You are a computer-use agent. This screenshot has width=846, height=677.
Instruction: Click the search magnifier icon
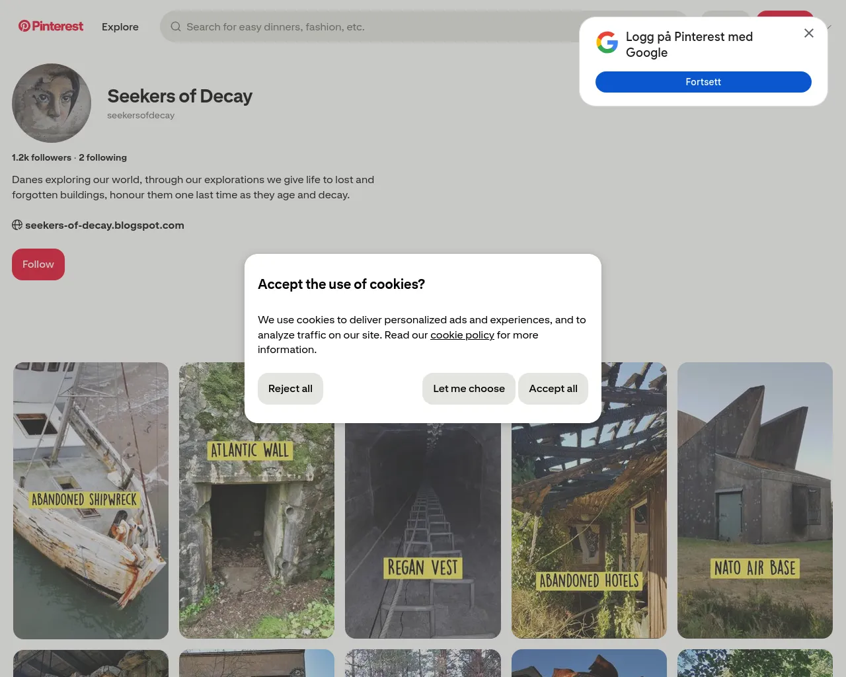click(x=176, y=27)
